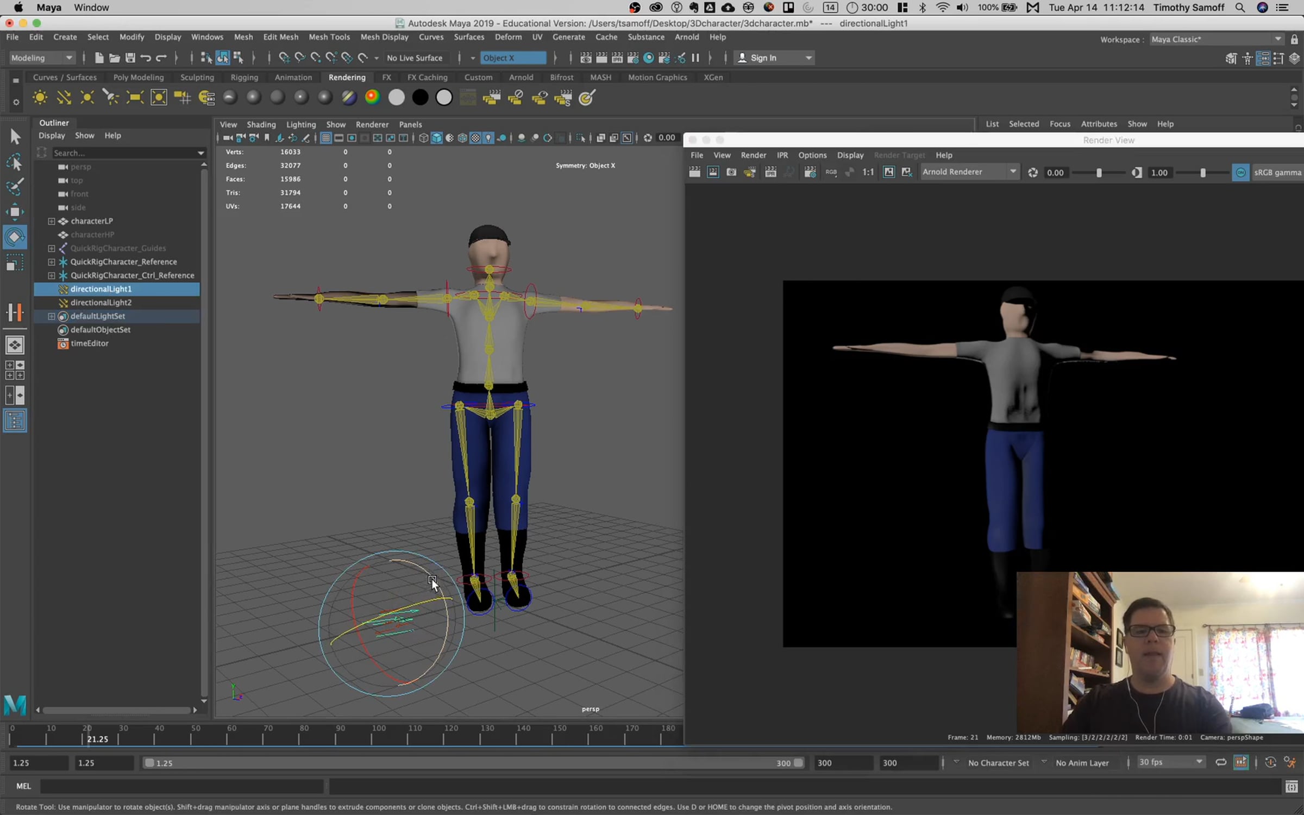Select directionalLight2 in the Outliner
The height and width of the screenshot is (815, 1304).
click(x=101, y=303)
